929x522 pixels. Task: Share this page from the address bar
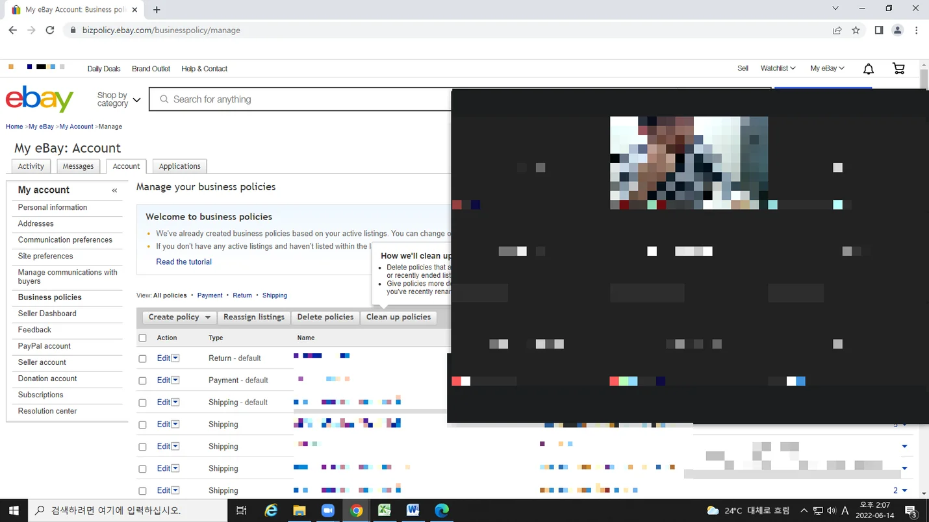pyautogui.click(x=837, y=30)
